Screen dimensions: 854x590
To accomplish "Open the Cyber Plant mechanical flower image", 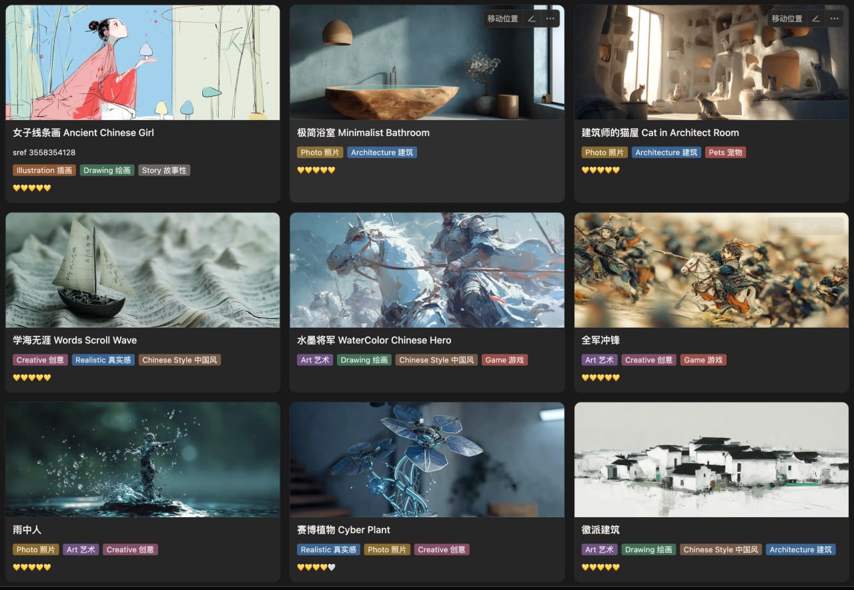I will click(x=427, y=460).
